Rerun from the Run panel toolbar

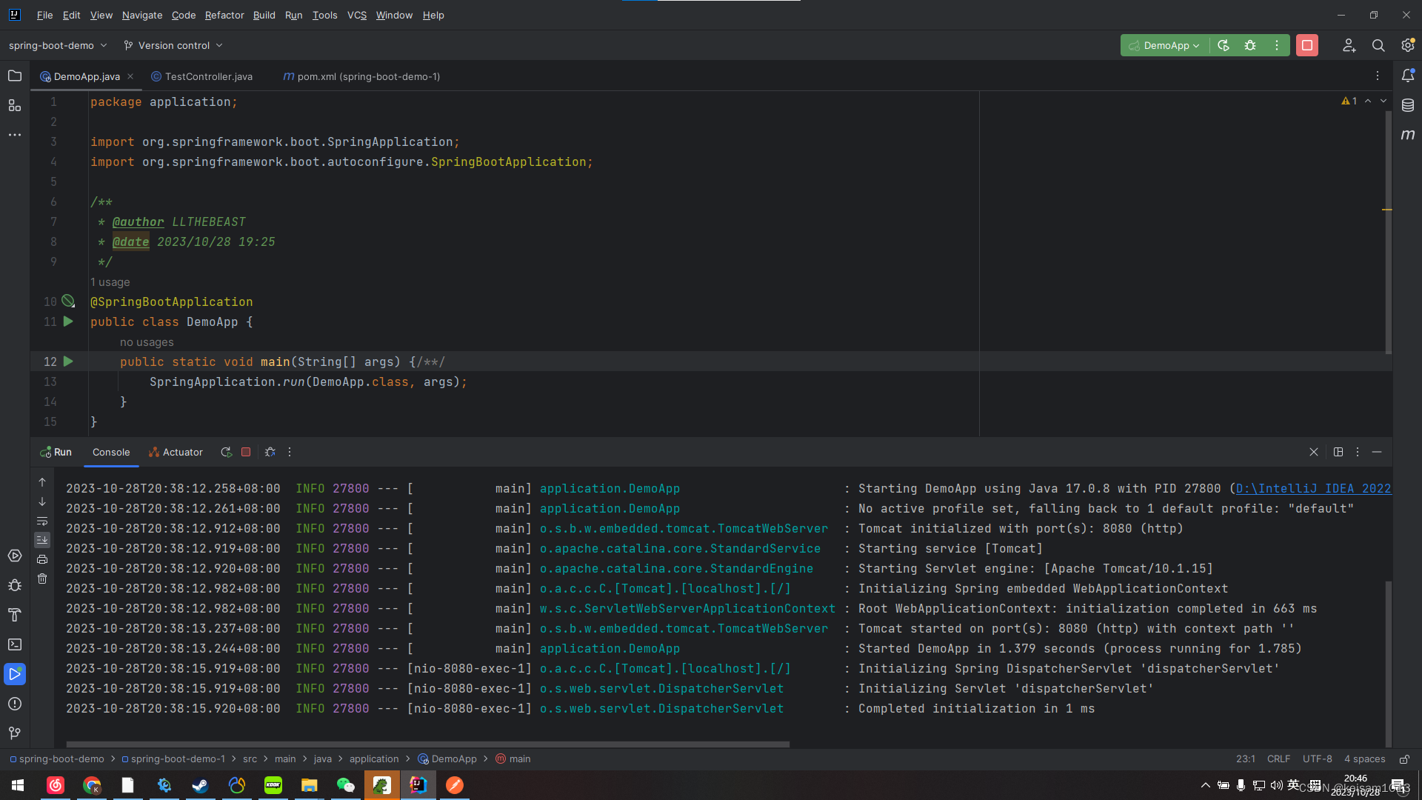tap(226, 452)
